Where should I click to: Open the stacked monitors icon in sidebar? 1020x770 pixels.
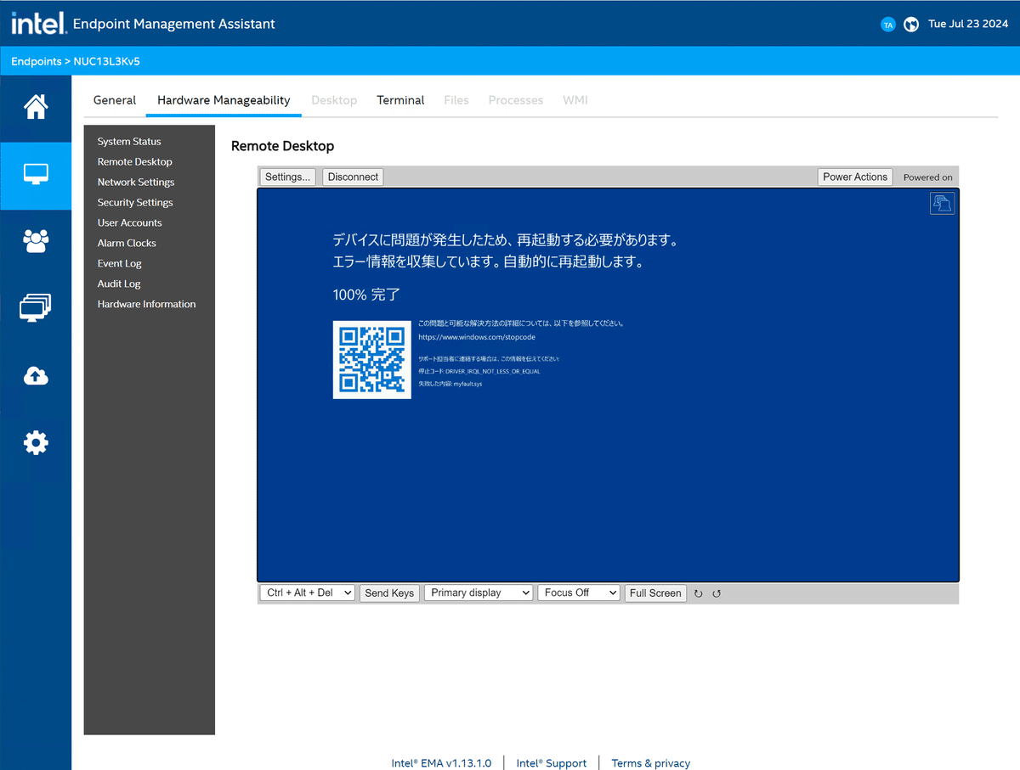click(36, 307)
